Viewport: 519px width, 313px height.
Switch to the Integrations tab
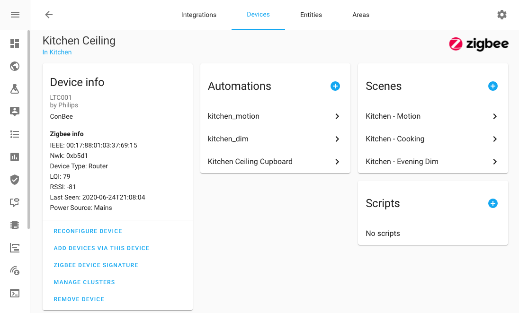pyautogui.click(x=199, y=15)
